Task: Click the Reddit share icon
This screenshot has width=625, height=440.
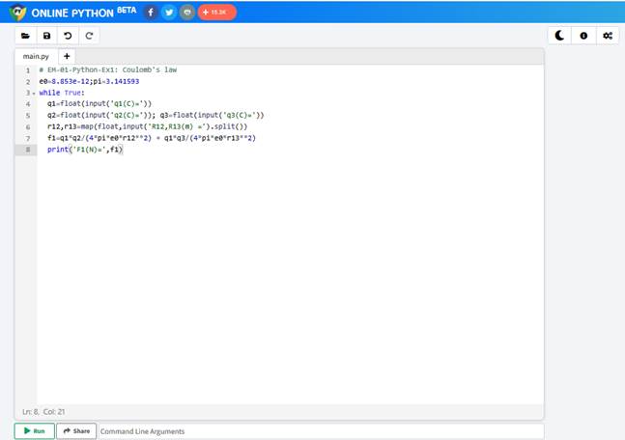Action: tap(186, 13)
